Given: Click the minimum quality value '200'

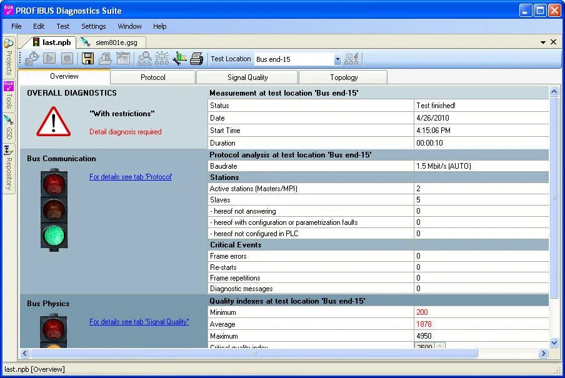Looking at the screenshot, I should pos(422,312).
